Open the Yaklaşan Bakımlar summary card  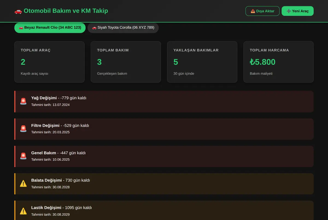pyautogui.click(x=202, y=62)
